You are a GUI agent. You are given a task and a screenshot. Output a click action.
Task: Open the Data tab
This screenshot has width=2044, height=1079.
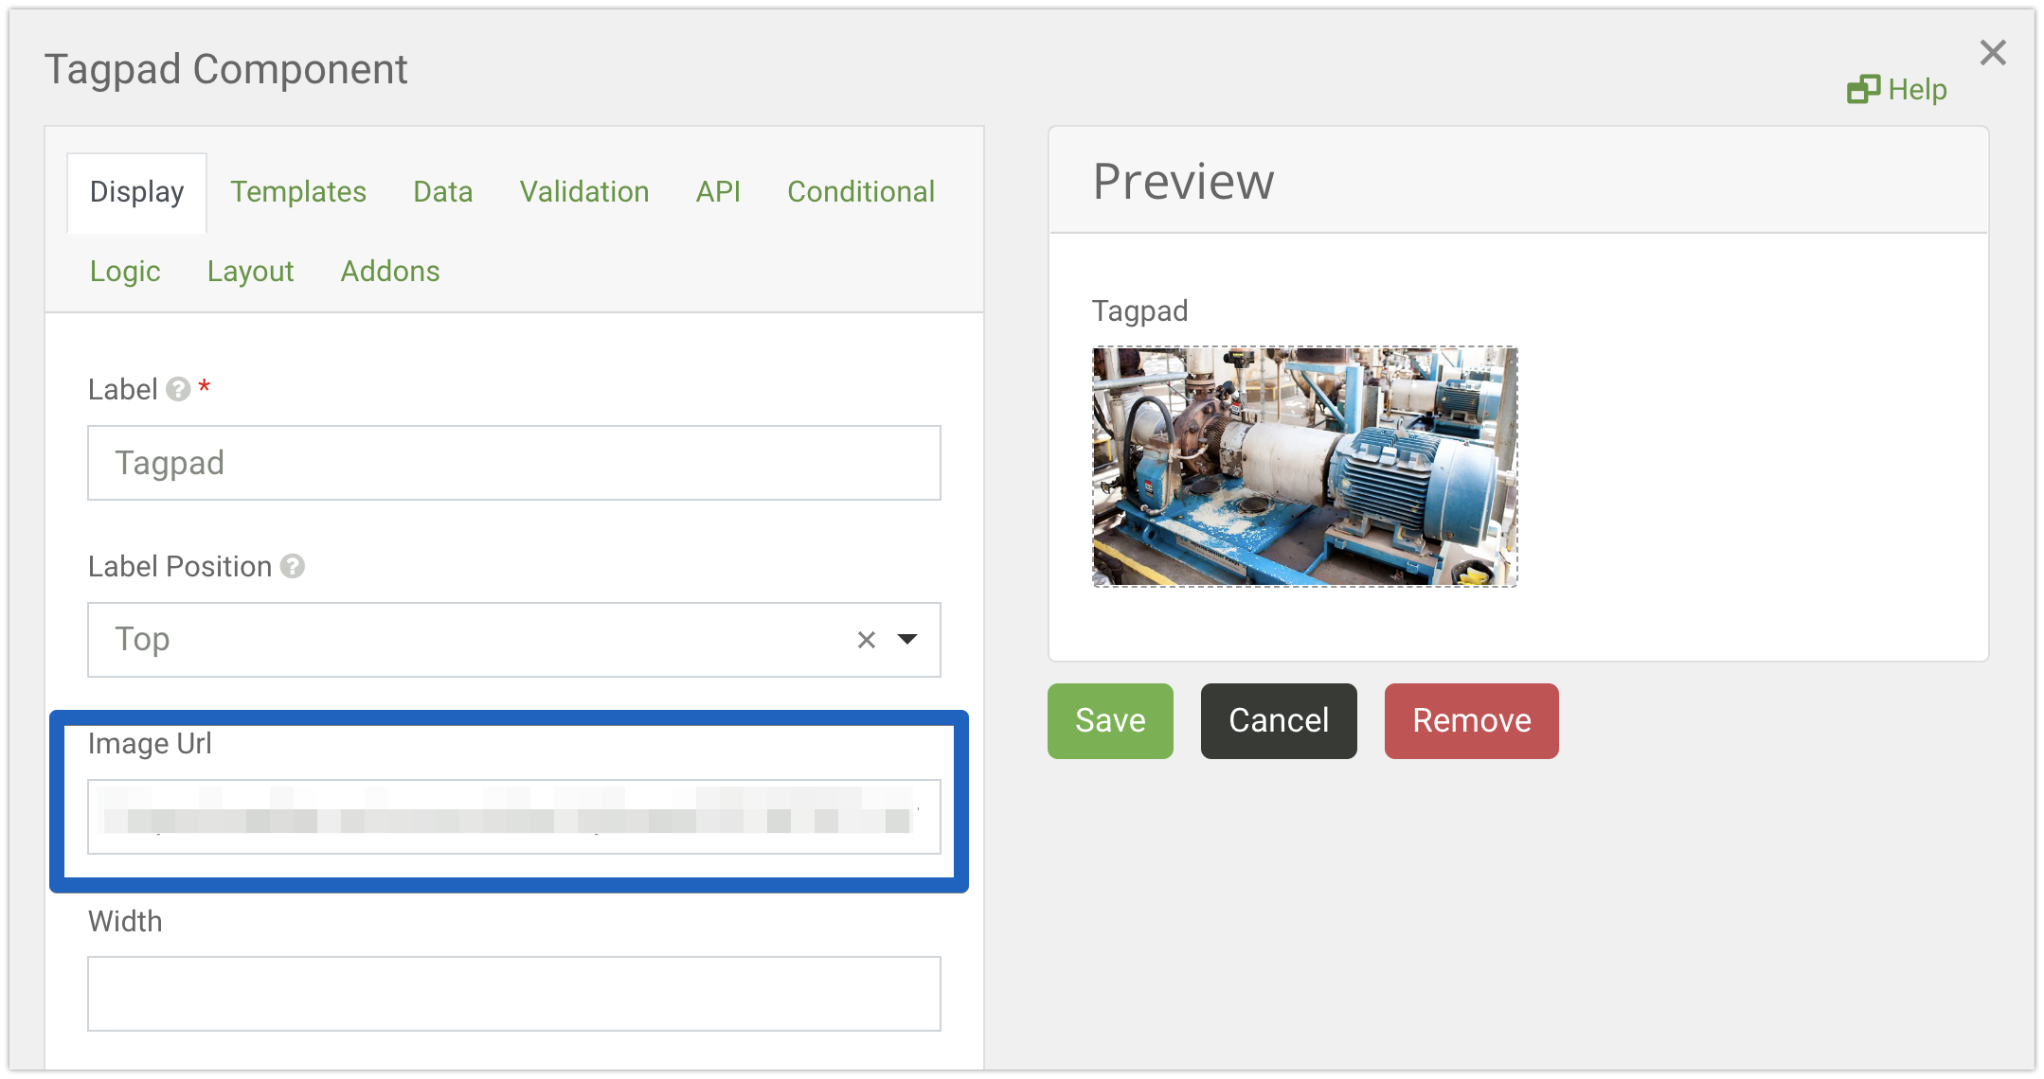(442, 192)
